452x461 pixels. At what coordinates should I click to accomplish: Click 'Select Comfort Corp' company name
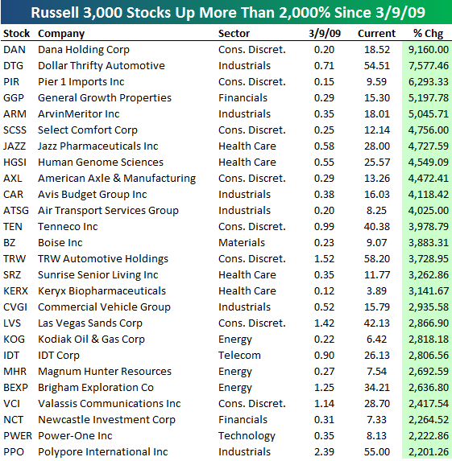[x=88, y=130]
